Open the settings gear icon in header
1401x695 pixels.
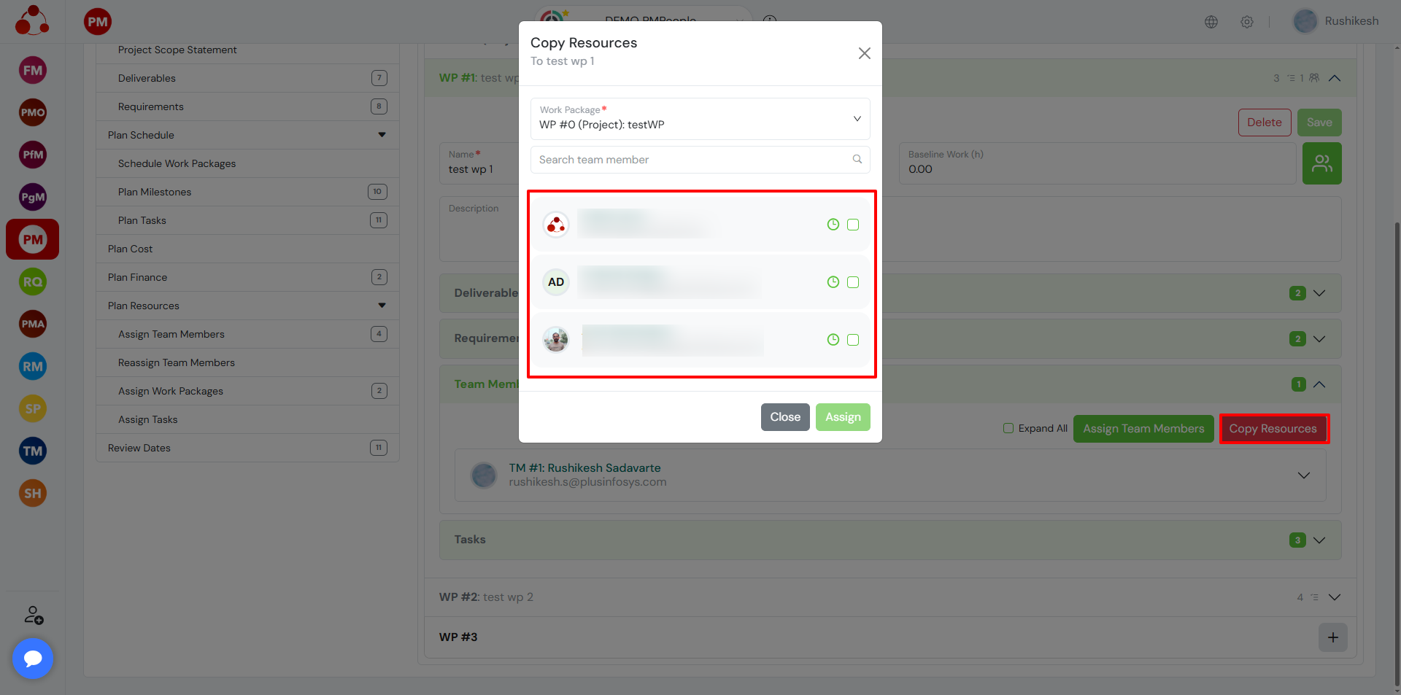pyautogui.click(x=1247, y=22)
